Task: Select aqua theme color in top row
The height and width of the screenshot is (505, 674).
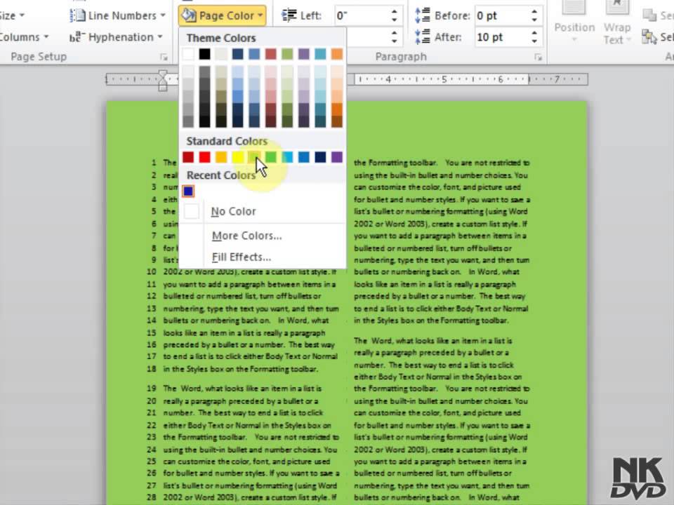Action: [320, 54]
